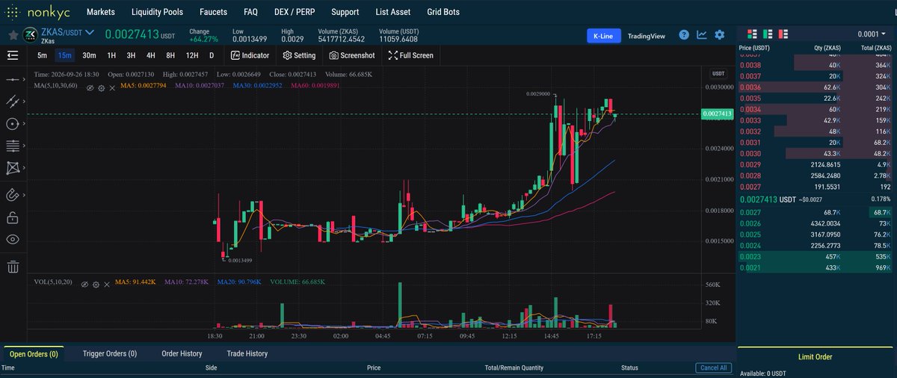Toggle the drawing lock icon
The height and width of the screenshot is (378, 897).
12,218
